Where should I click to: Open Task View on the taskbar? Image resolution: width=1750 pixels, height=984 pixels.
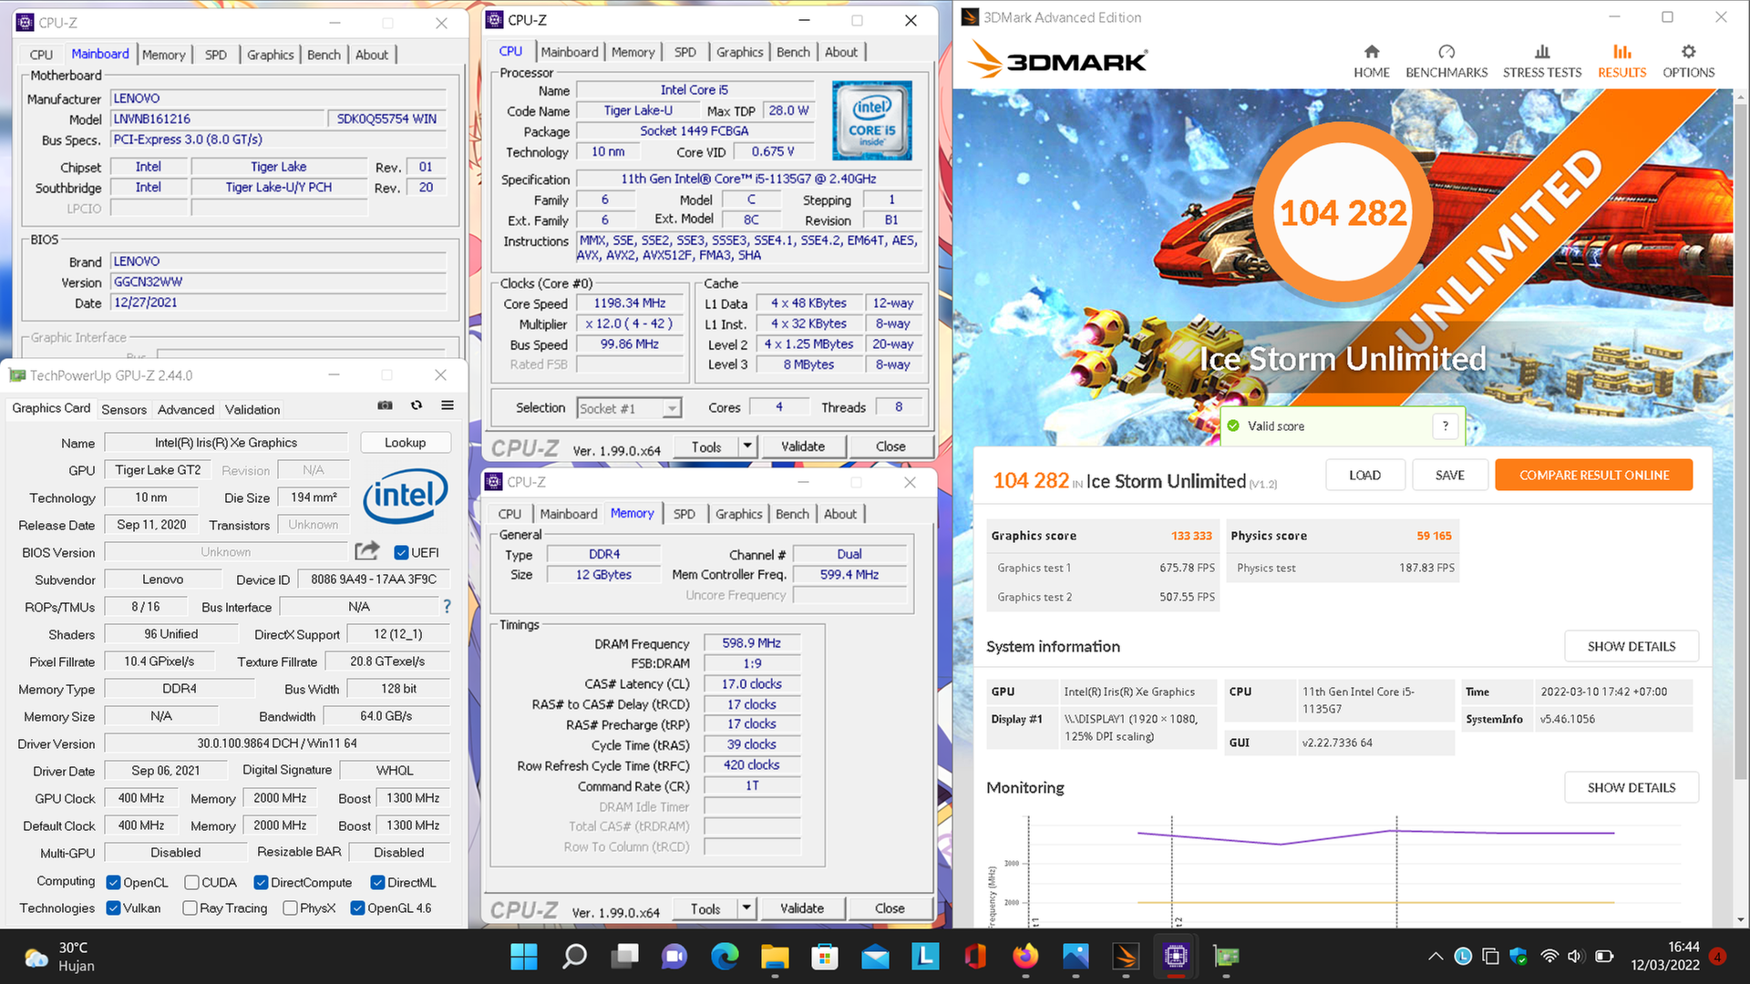pyautogui.click(x=624, y=957)
